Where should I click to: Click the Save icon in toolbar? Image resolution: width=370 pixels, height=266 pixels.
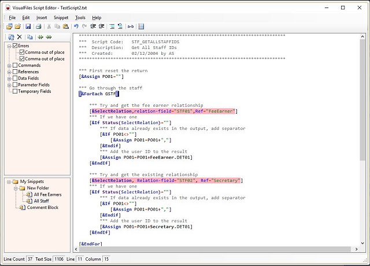pos(28,27)
